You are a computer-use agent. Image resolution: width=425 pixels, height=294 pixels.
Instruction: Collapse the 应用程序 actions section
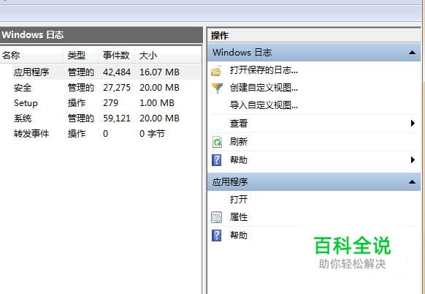pyautogui.click(x=412, y=181)
